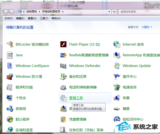The height and width of the screenshot is (134, 160).
Task: Open the Internet 选项 globe icon
Action: 117,44
